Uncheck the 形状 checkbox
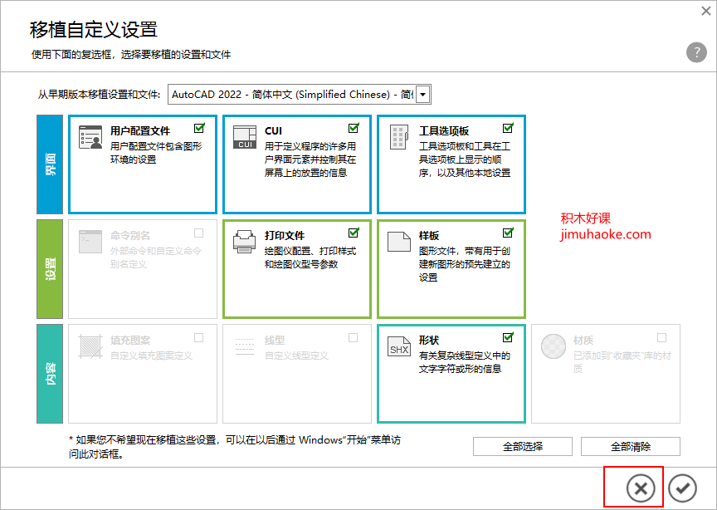 tap(508, 337)
